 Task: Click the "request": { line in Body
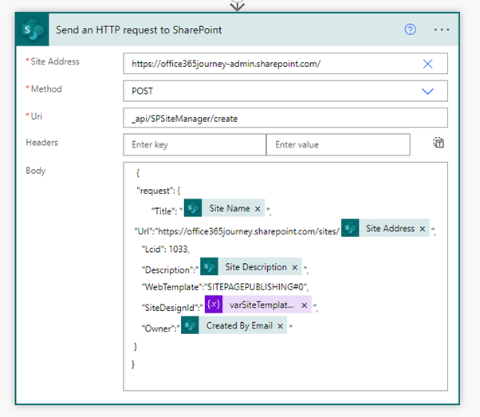158,191
